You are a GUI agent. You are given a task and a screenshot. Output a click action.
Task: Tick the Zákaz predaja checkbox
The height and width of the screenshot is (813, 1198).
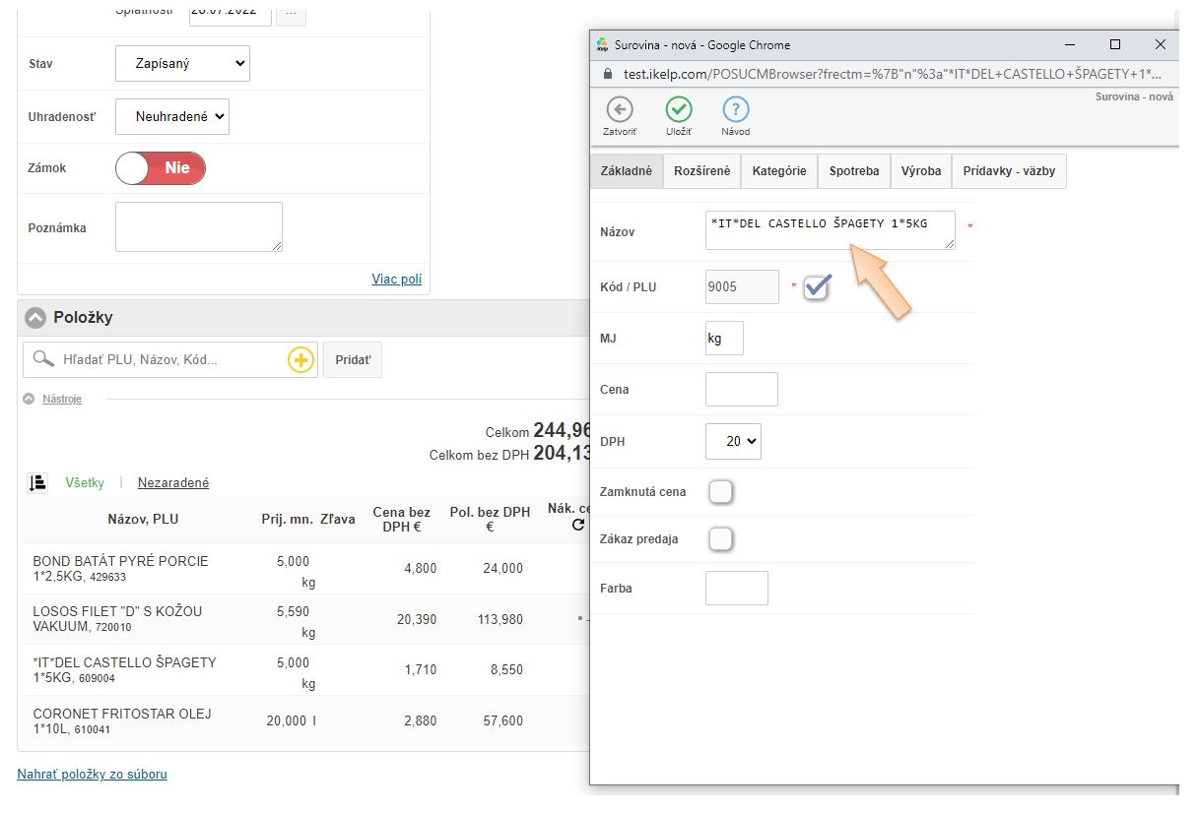721,538
